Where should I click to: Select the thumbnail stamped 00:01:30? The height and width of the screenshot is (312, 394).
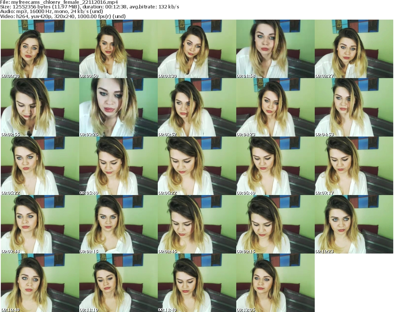tap(197, 49)
